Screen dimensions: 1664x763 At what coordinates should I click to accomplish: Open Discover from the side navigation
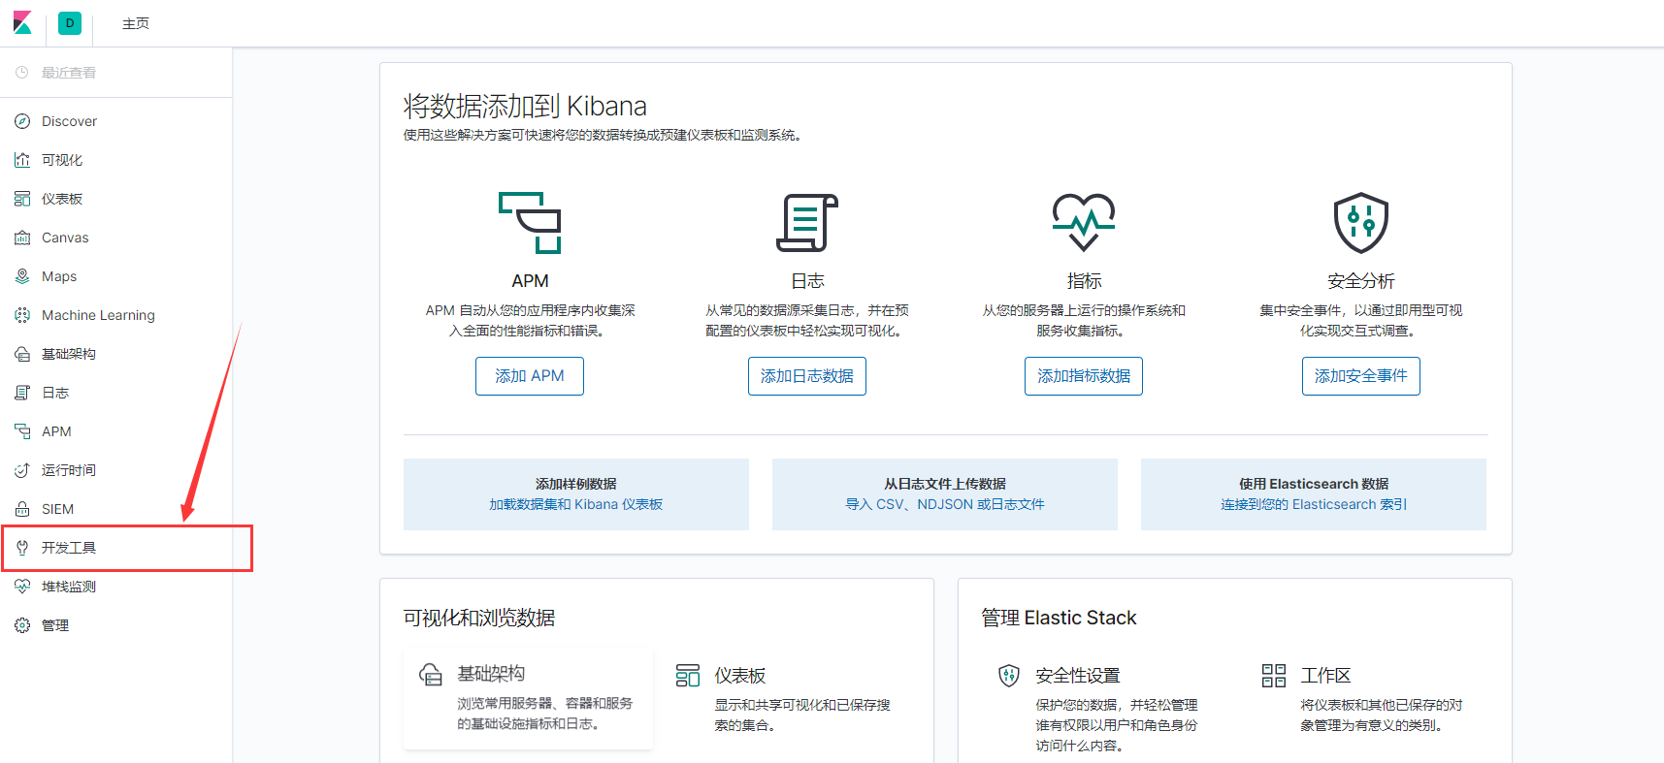pyautogui.click(x=116, y=121)
